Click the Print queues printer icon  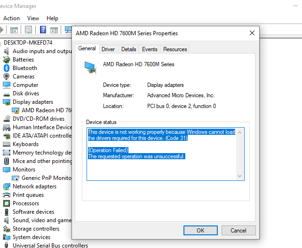[7, 195]
